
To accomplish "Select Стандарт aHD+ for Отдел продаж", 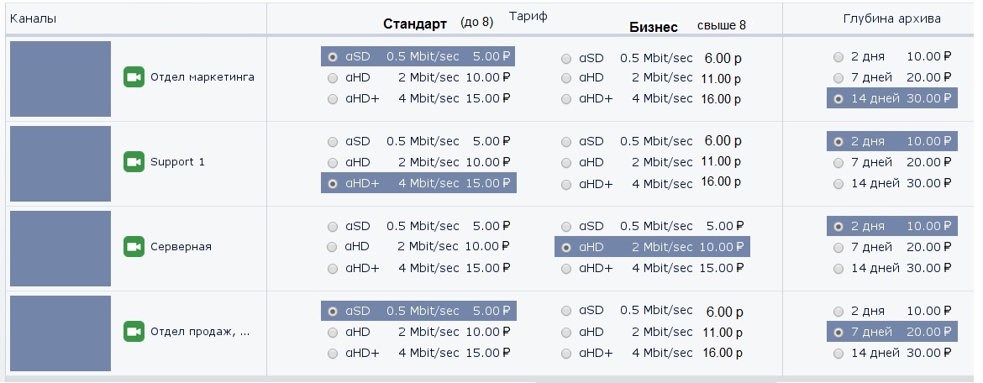I will pyautogui.click(x=334, y=354).
